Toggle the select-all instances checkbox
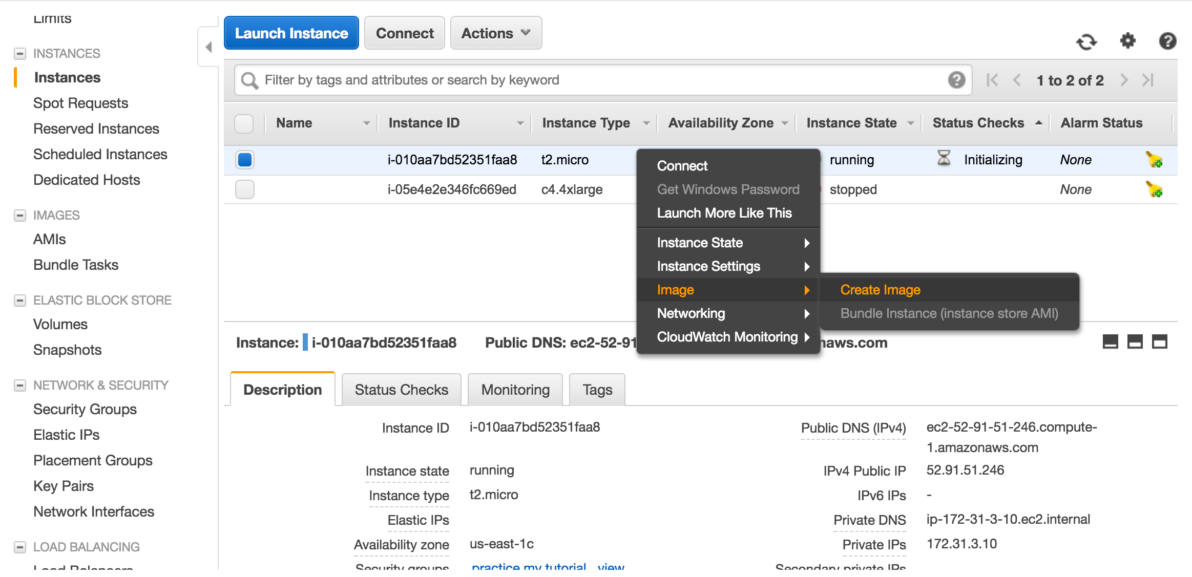This screenshot has height=577, width=1192. [244, 123]
